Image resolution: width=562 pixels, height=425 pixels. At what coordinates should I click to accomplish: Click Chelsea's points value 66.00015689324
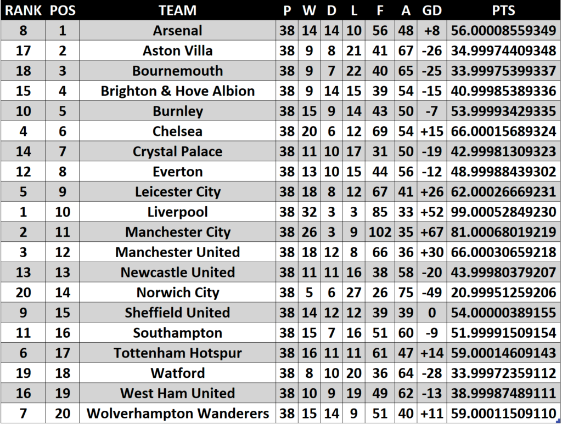503,132
